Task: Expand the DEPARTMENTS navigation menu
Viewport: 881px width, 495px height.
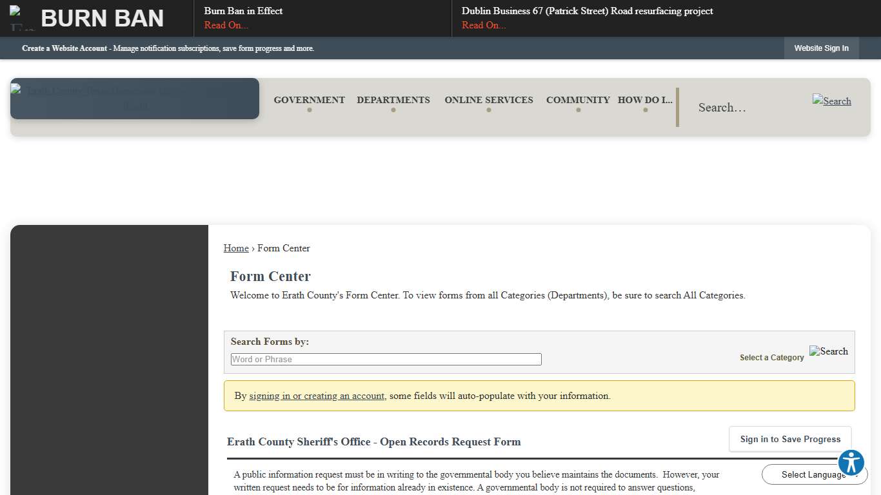Action: [x=393, y=100]
